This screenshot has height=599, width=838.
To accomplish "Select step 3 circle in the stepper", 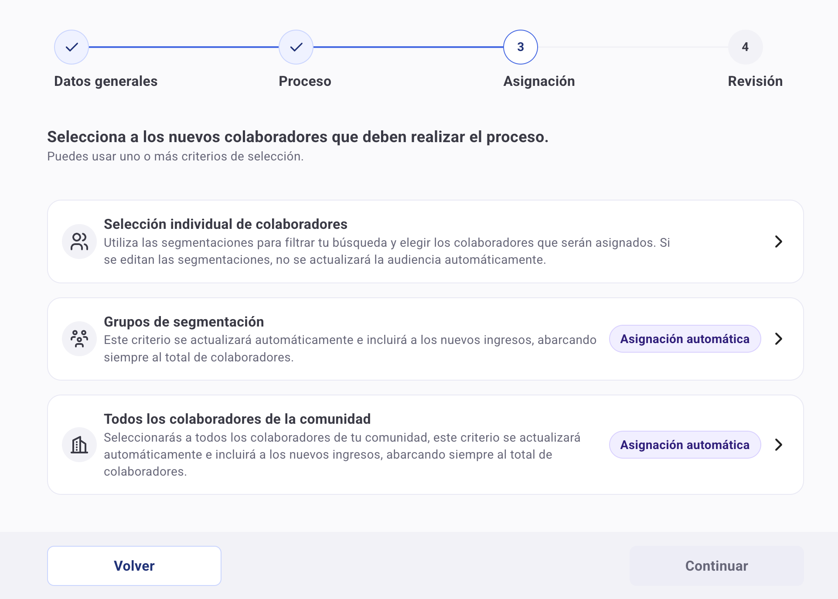I will tap(520, 47).
